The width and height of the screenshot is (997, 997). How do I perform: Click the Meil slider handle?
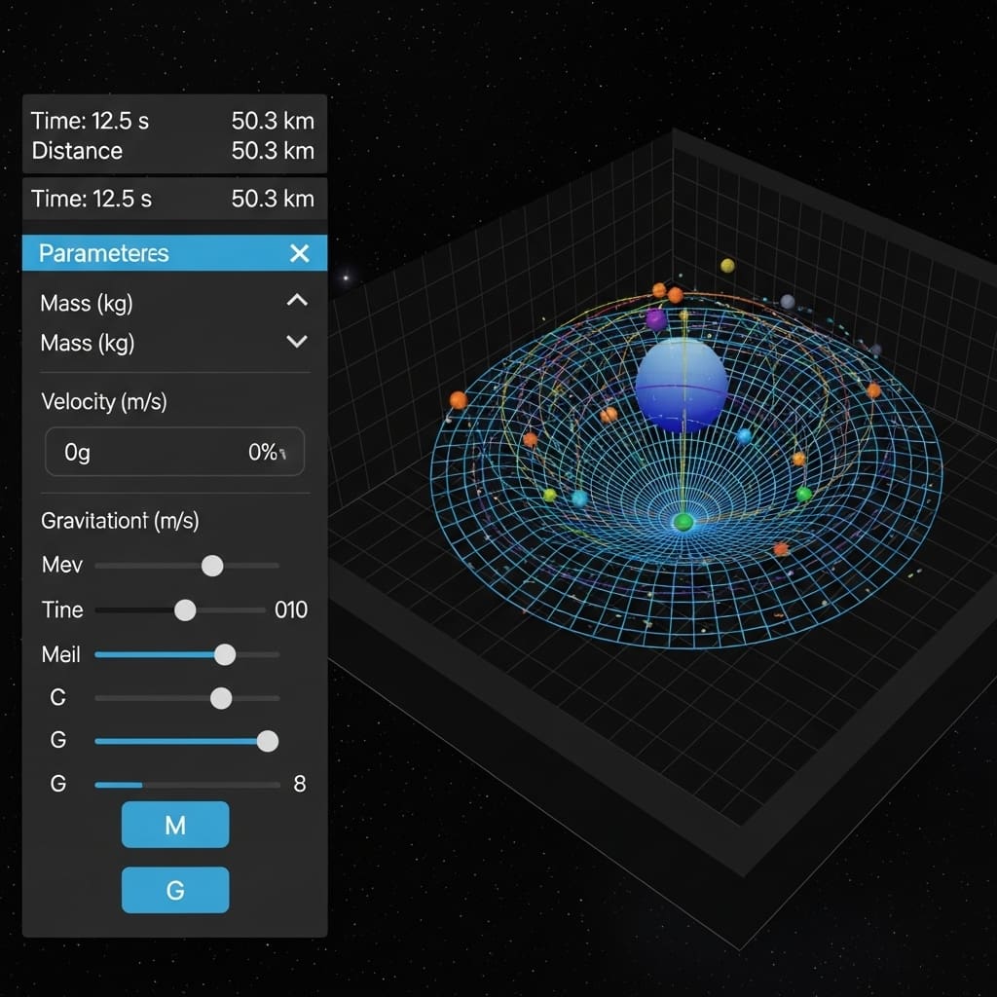point(224,654)
